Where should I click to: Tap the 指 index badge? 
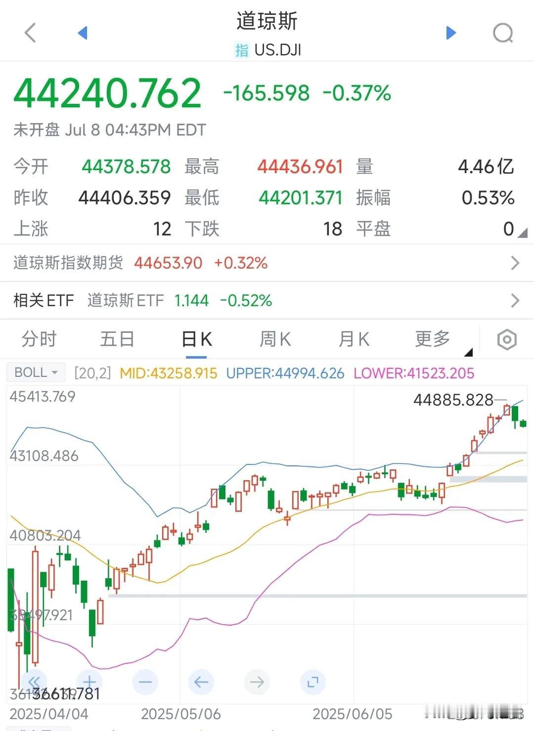[242, 50]
